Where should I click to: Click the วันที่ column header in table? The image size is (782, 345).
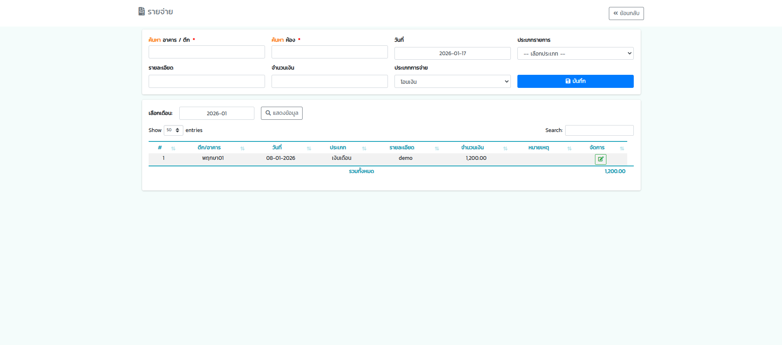[277, 148]
